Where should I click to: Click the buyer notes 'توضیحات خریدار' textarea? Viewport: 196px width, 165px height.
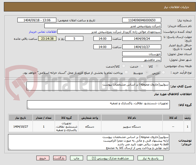[89, 142]
